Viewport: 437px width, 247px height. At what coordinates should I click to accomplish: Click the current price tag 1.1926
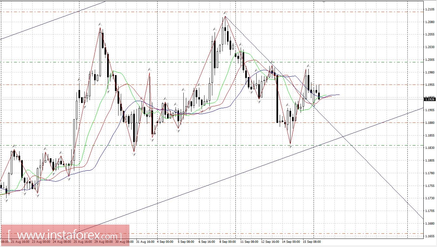pos(430,99)
